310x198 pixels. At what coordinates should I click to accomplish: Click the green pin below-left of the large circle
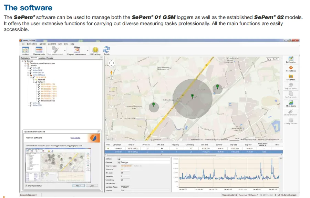click(x=154, y=105)
